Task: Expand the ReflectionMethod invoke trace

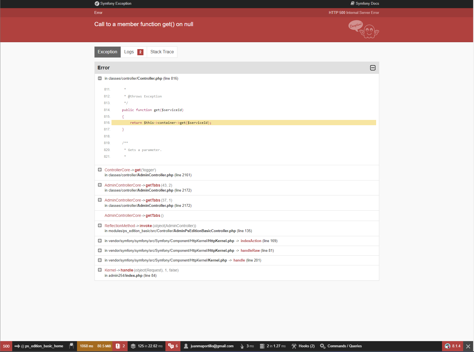Action: coord(100,225)
